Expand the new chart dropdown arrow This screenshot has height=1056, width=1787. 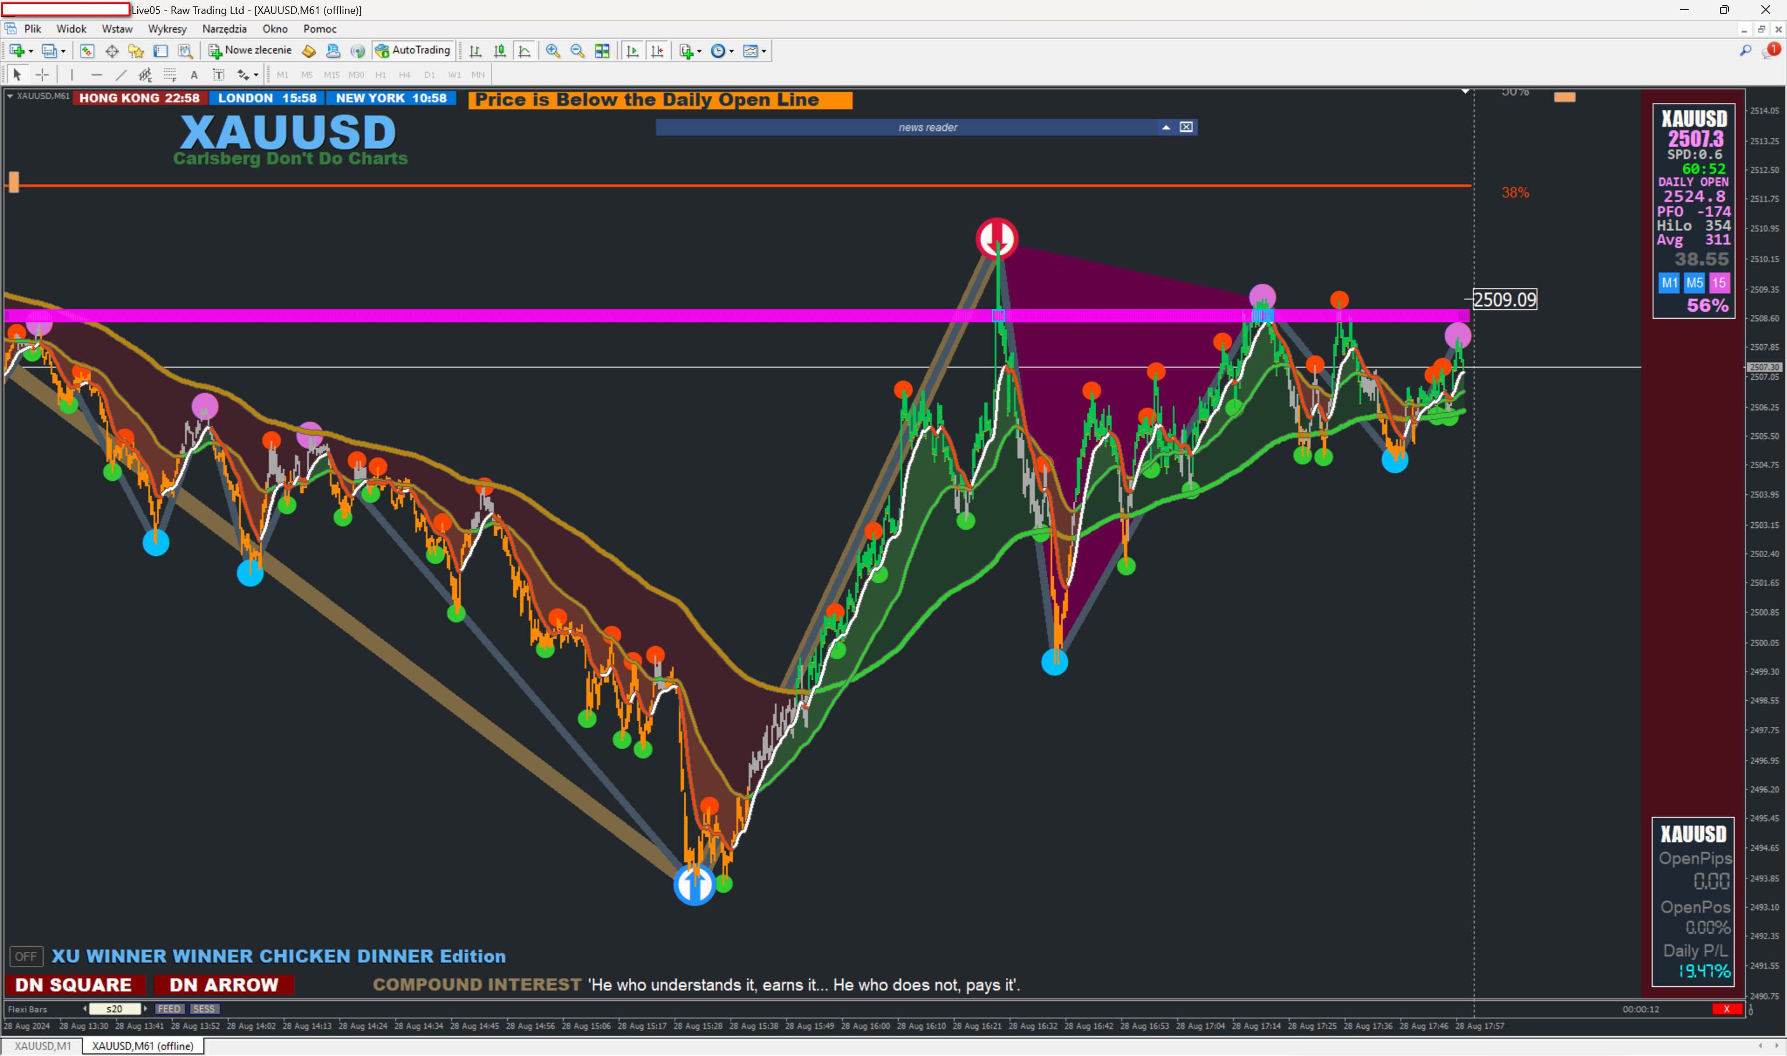pyautogui.click(x=31, y=51)
